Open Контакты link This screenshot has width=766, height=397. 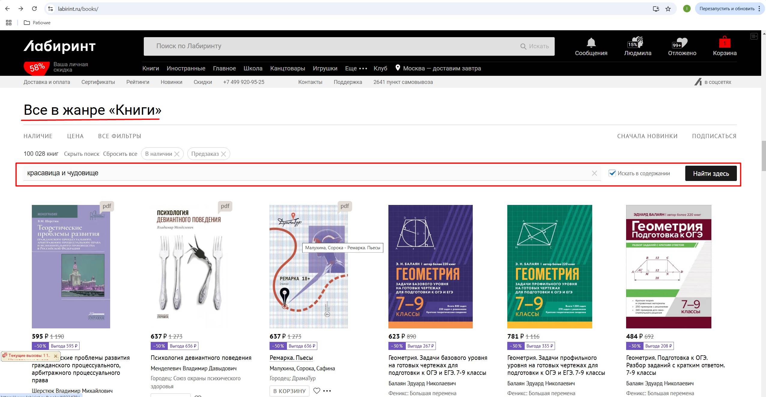[310, 82]
